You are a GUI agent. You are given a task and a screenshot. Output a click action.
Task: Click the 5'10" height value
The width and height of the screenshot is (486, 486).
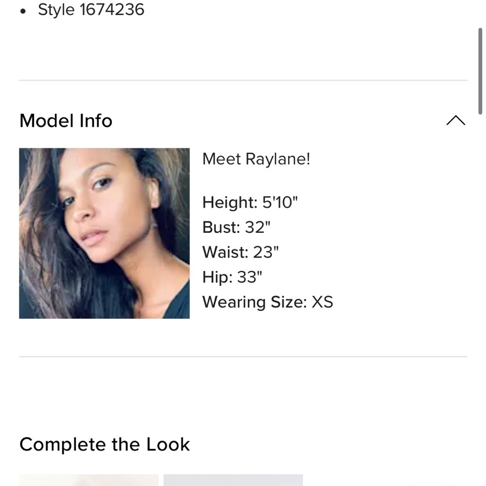click(280, 202)
